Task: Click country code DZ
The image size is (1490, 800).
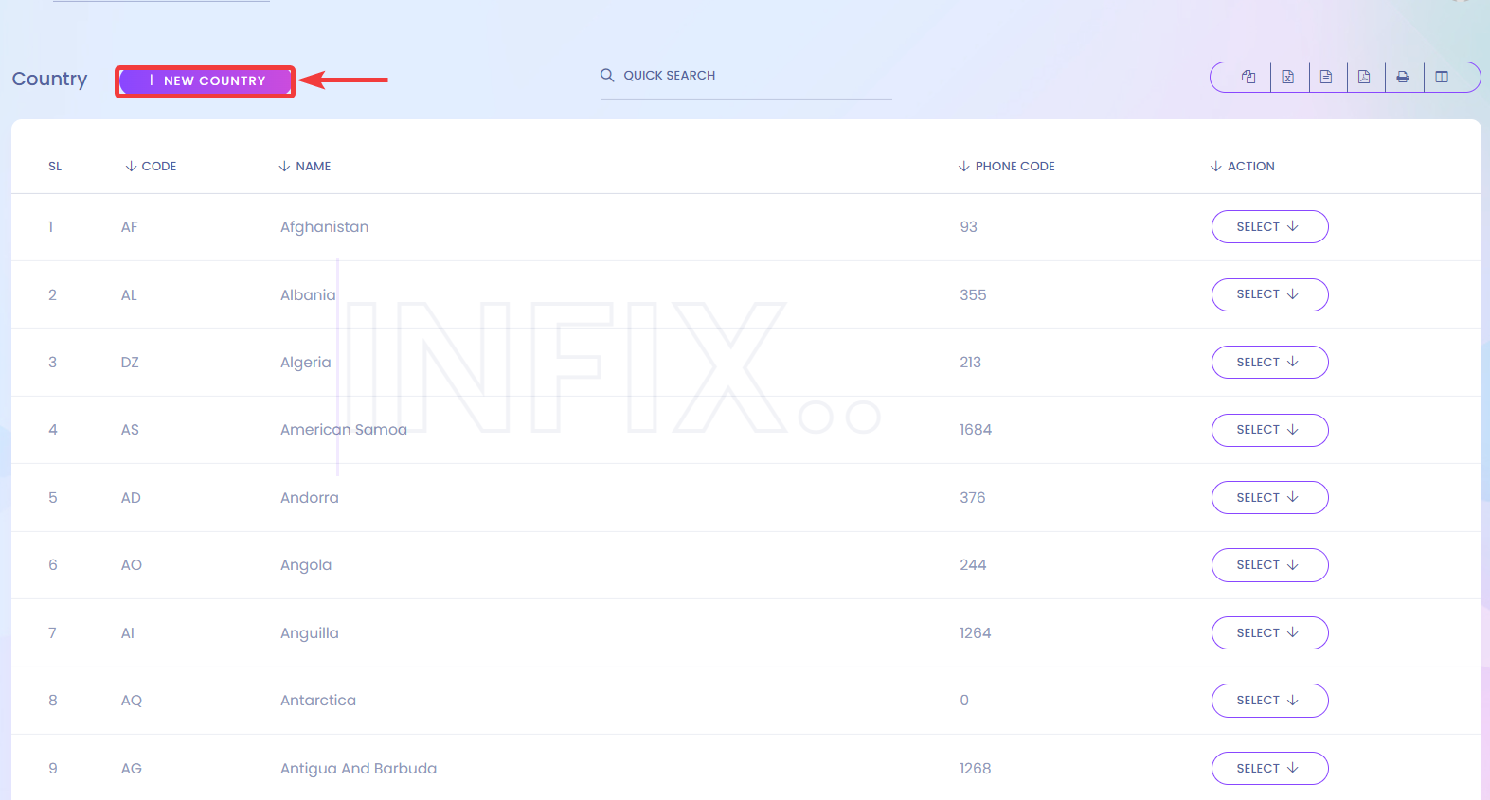Action: [130, 363]
